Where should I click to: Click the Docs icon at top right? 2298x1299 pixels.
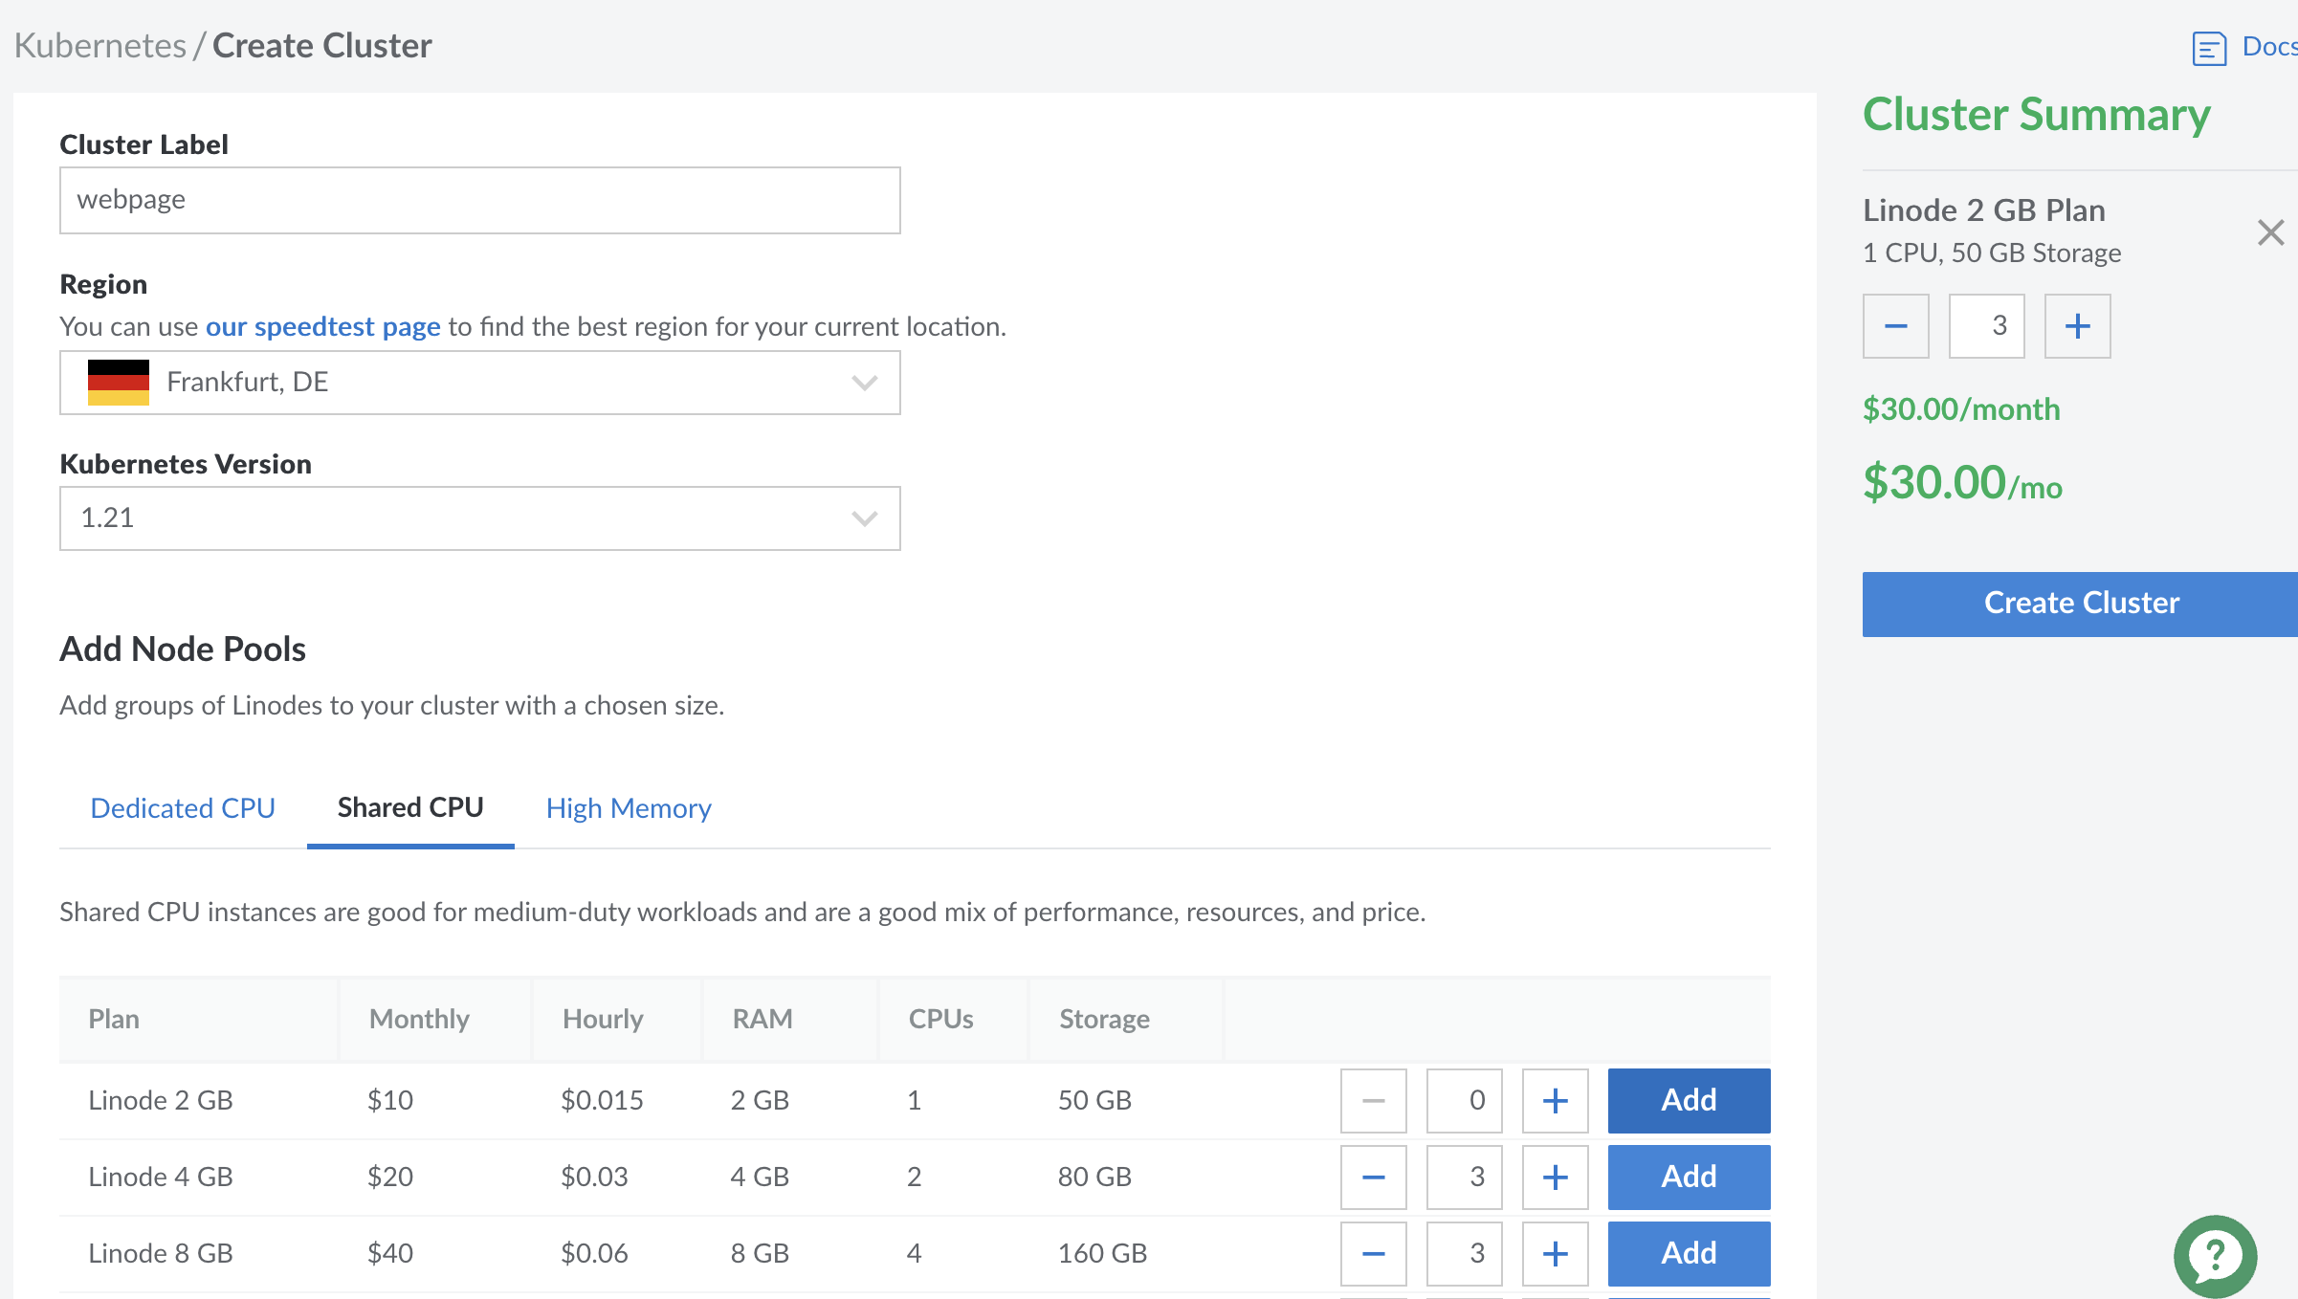(2209, 48)
